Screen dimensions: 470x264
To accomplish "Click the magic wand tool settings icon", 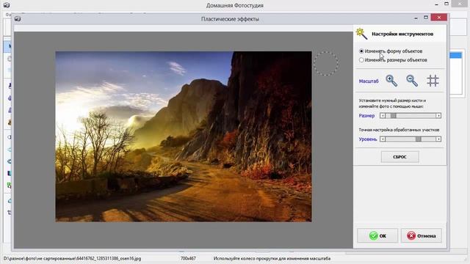I will tap(361, 34).
